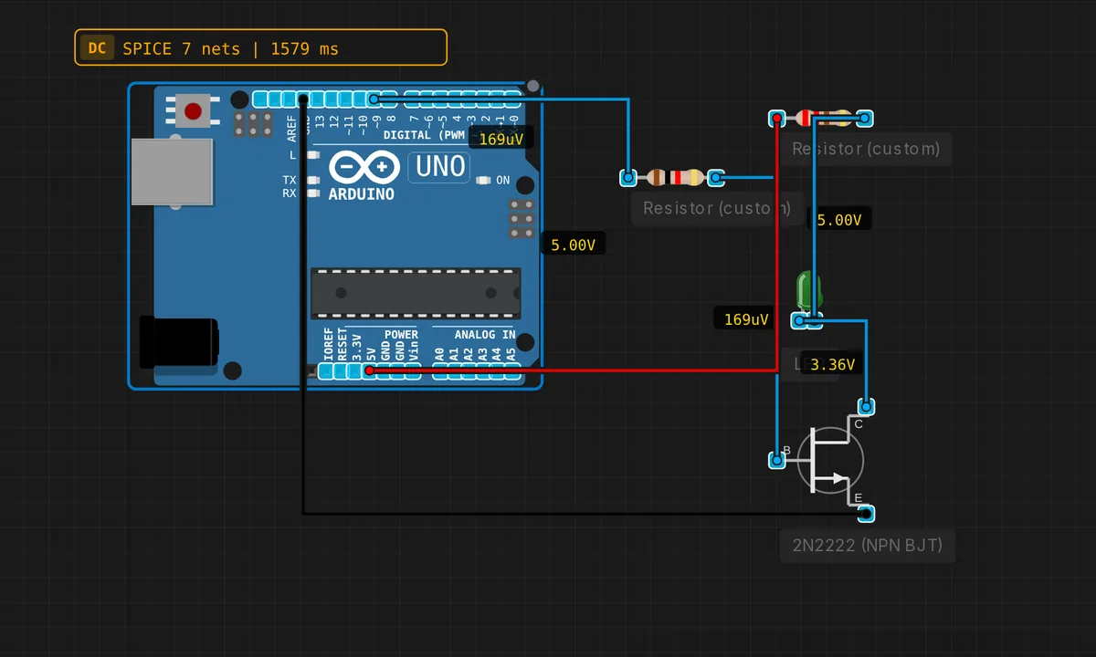Click 5.00V label beside Arduino's right edge
The height and width of the screenshot is (657, 1096).
click(x=573, y=245)
